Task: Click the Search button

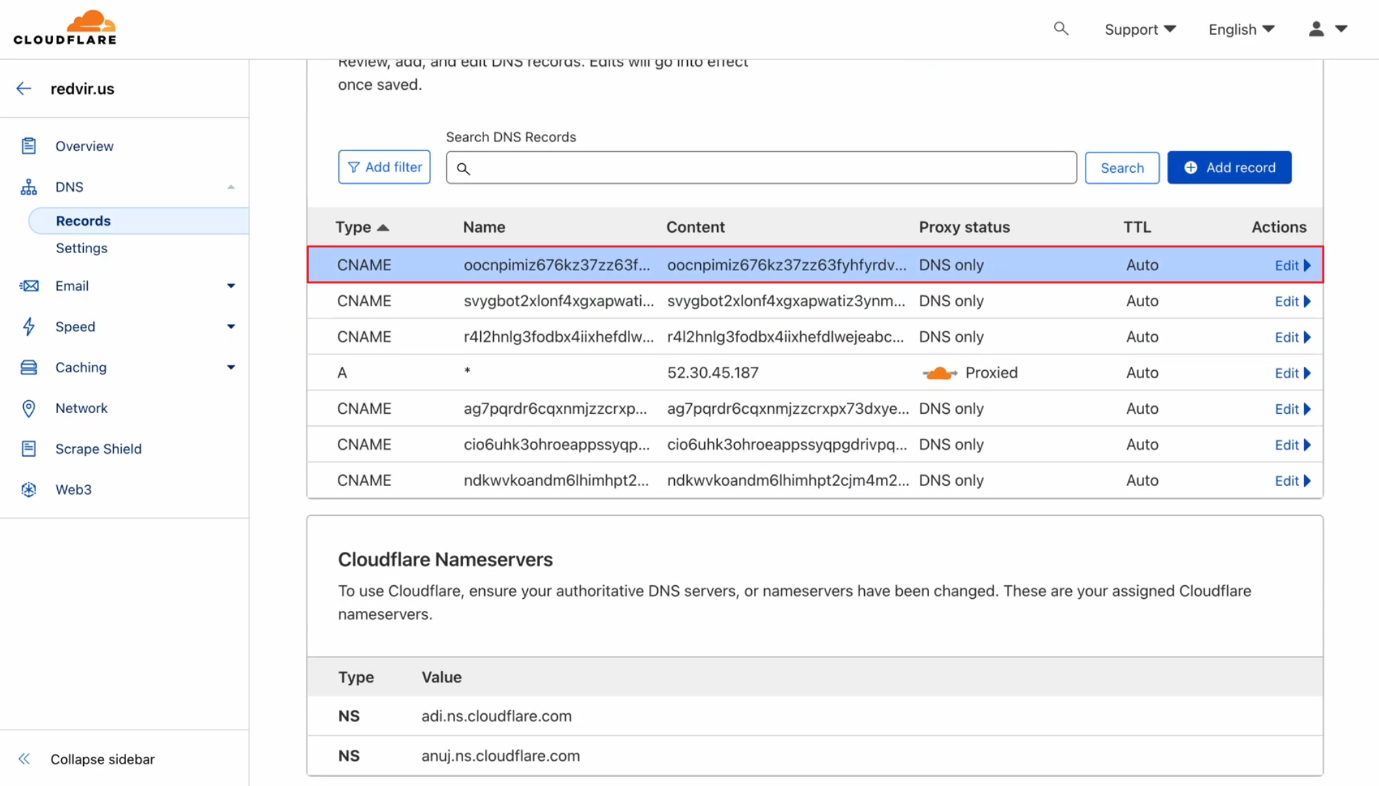Action: click(x=1122, y=167)
